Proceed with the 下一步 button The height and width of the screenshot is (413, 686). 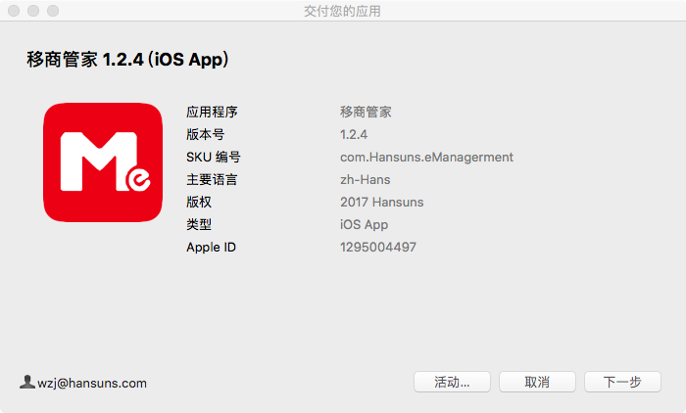pos(622,382)
